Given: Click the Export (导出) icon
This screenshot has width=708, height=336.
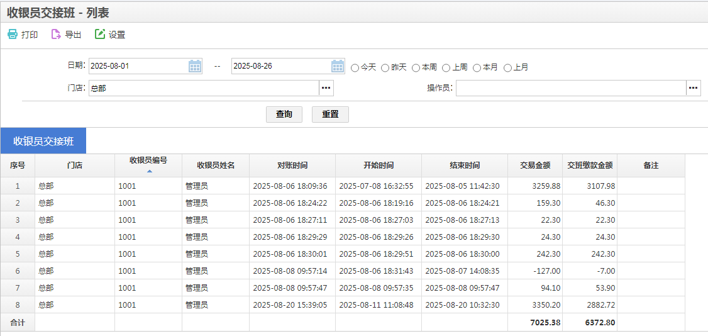Looking at the screenshot, I should pos(56,35).
